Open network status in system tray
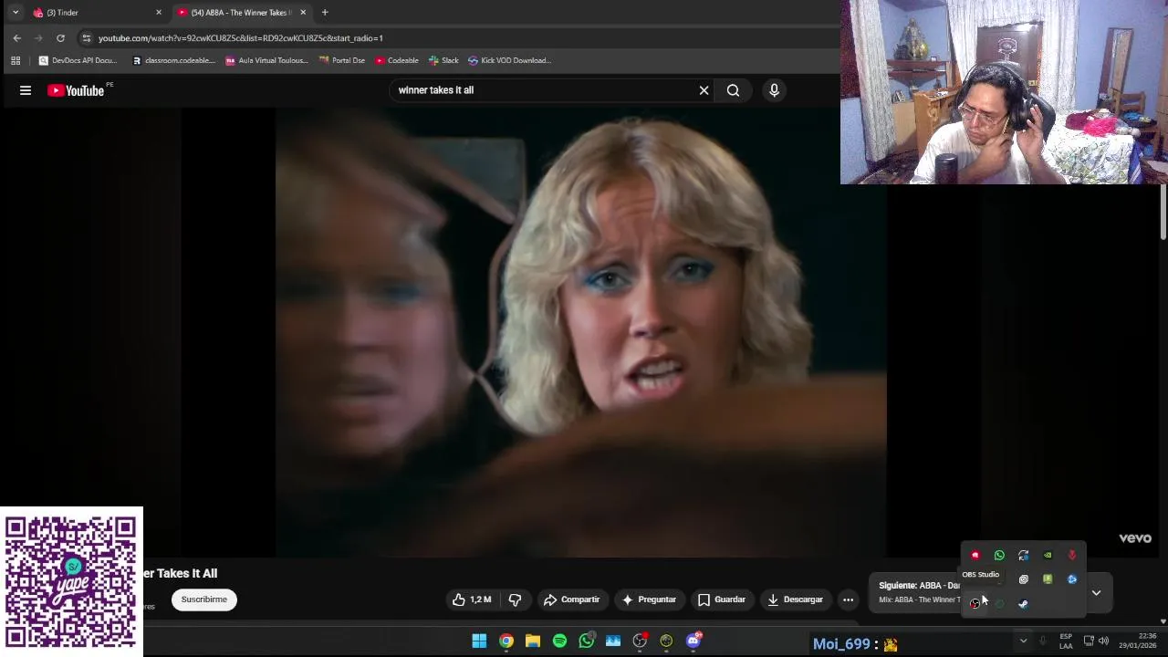This screenshot has width=1168, height=657. tap(1089, 641)
